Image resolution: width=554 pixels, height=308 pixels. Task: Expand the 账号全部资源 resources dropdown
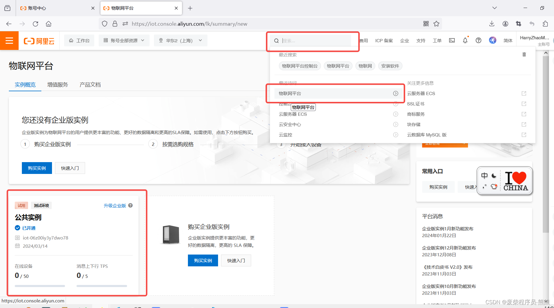(124, 40)
